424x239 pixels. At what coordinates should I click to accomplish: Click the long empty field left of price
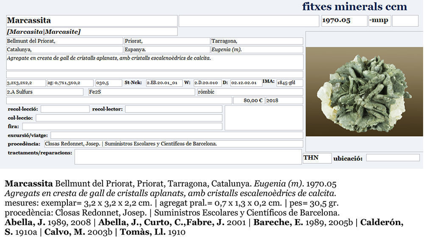(x=119, y=101)
